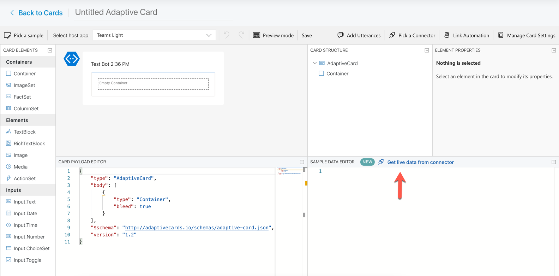
Task: Select the Input.Number element icon
Action: coord(8,236)
